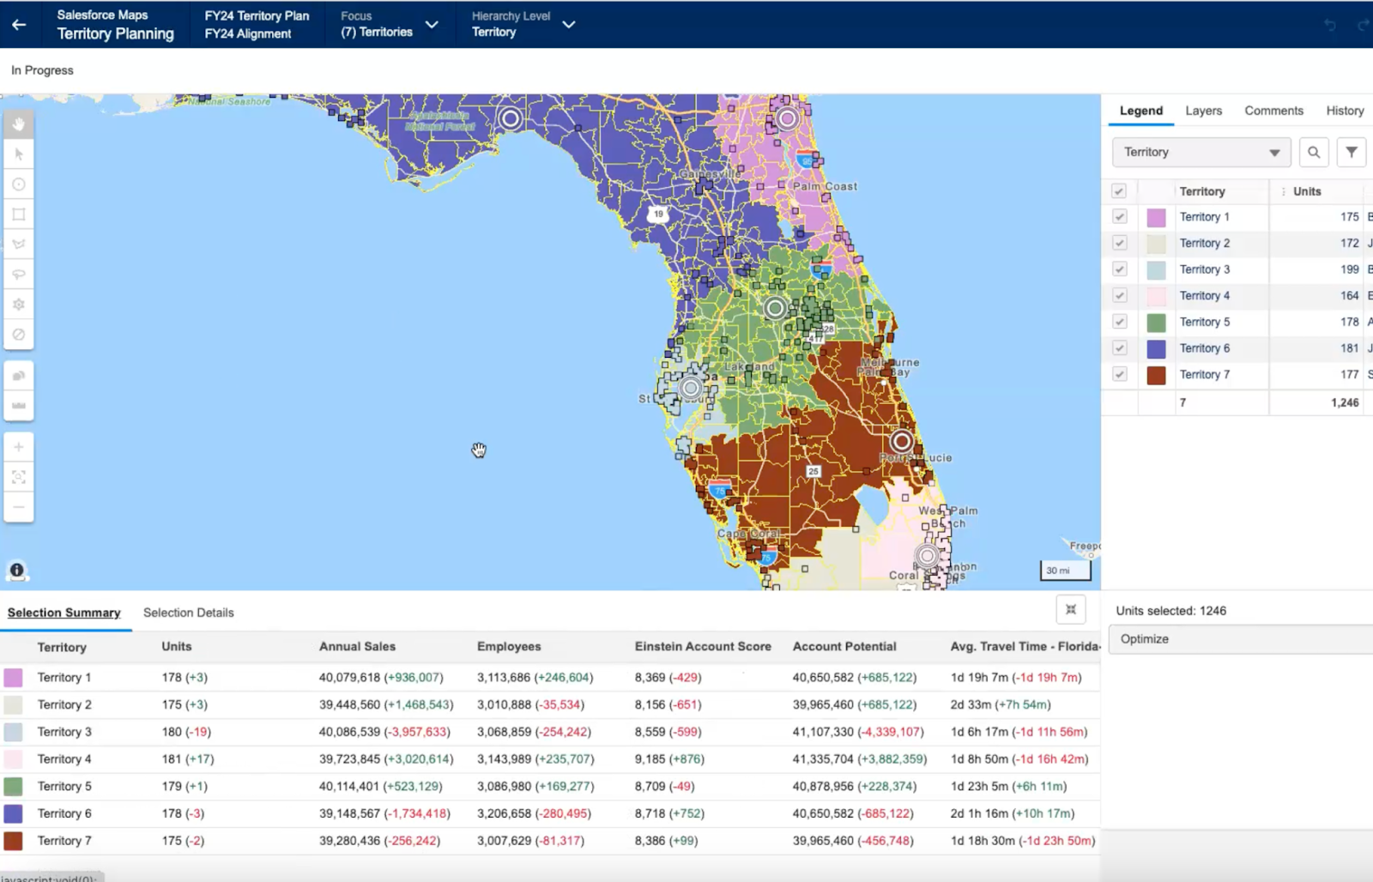Click the map info icon
The width and height of the screenshot is (1373, 882).
[17, 571]
